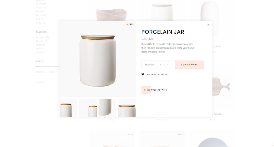Filter by Chrome material

(42, 41)
